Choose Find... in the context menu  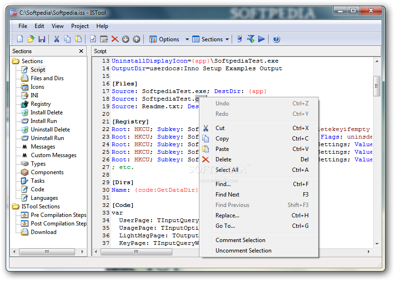click(259, 184)
